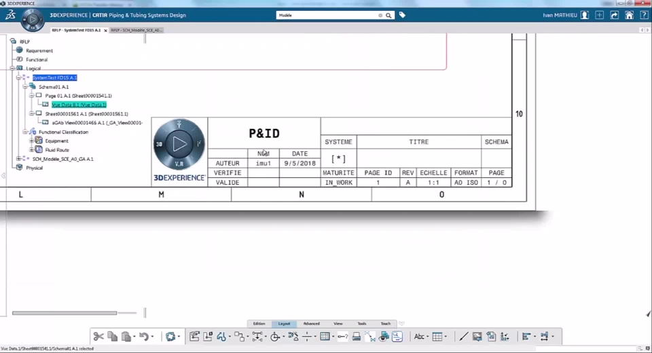The image size is (652, 353).
Task: Switch to the View tab
Action: pyautogui.click(x=338, y=324)
